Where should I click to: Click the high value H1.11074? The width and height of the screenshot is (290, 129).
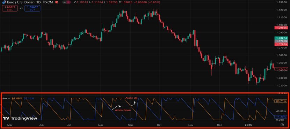tap(96, 2)
